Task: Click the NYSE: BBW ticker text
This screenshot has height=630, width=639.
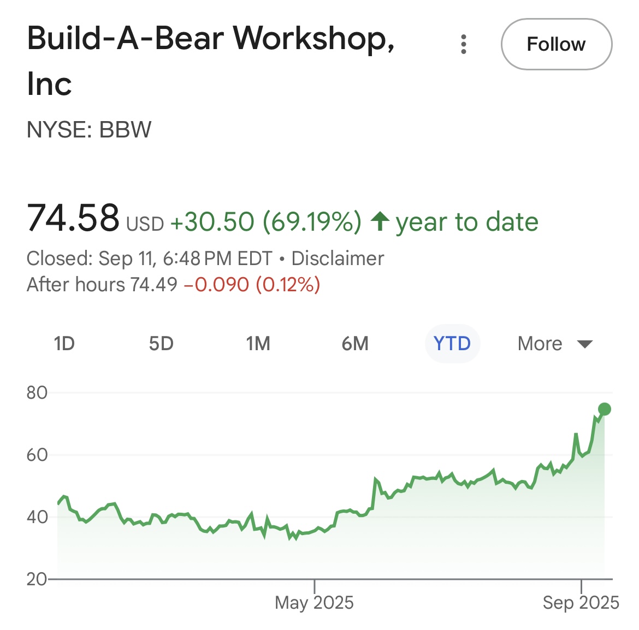Action: pos(89,130)
